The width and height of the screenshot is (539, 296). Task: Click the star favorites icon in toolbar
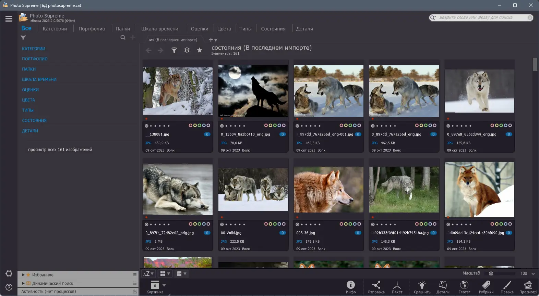(200, 50)
